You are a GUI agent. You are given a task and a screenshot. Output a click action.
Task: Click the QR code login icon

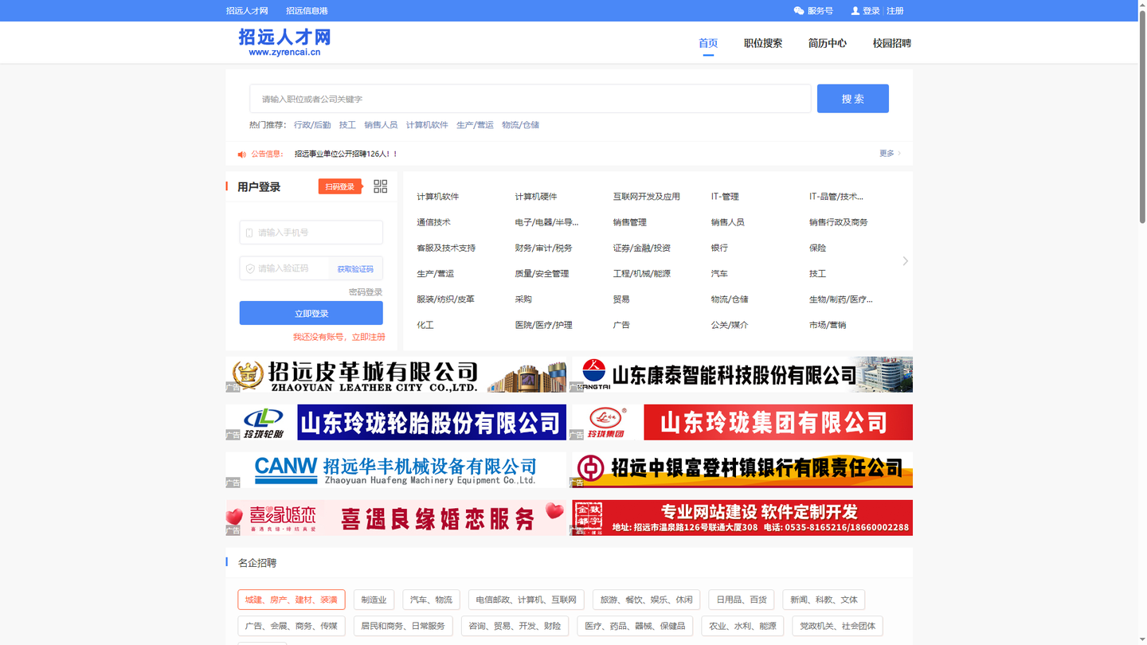tap(381, 186)
